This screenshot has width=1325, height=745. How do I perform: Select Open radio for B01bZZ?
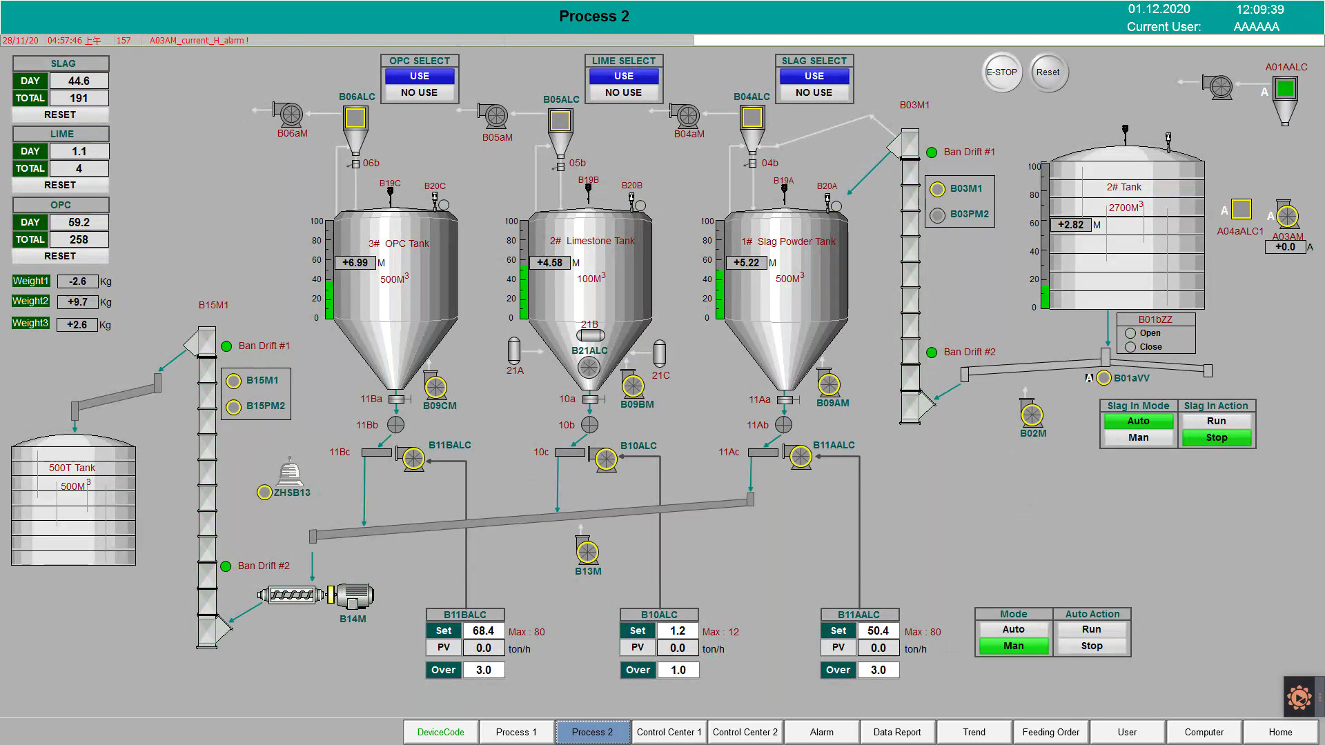click(x=1130, y=333)
